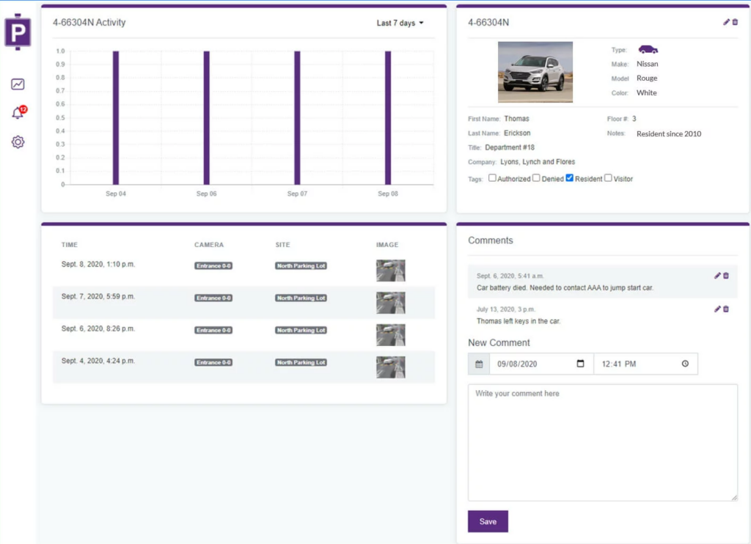Click North Parking Lot badge, Sept. 4 row
The image size is (751, 544).
pyautogui.click(x=301, y=362)
